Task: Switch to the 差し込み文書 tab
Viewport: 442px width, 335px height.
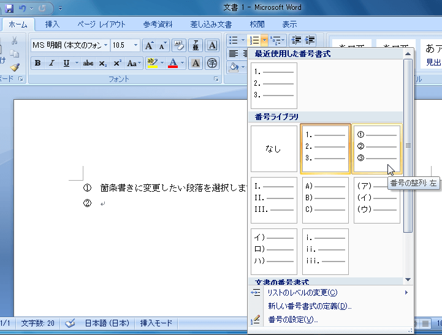Action: coord(211,24)
